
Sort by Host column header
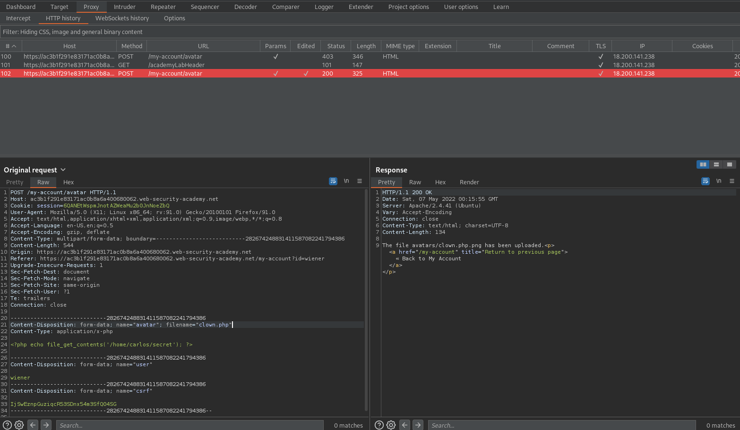69,46
